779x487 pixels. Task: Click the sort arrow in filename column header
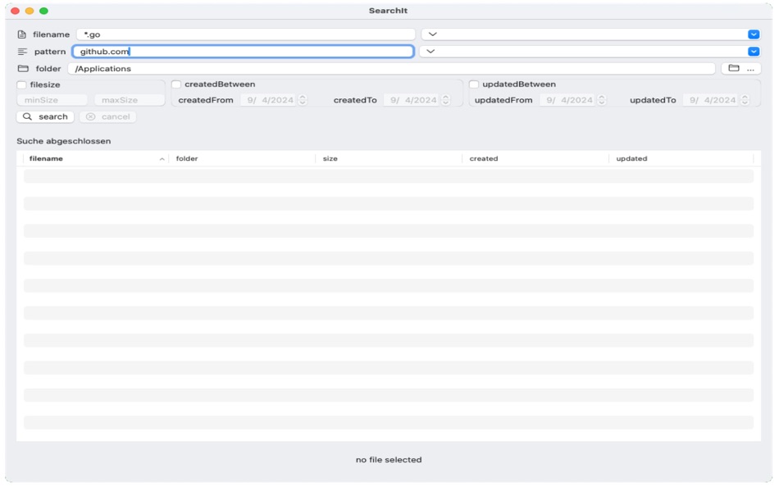(x=164, y=158)
